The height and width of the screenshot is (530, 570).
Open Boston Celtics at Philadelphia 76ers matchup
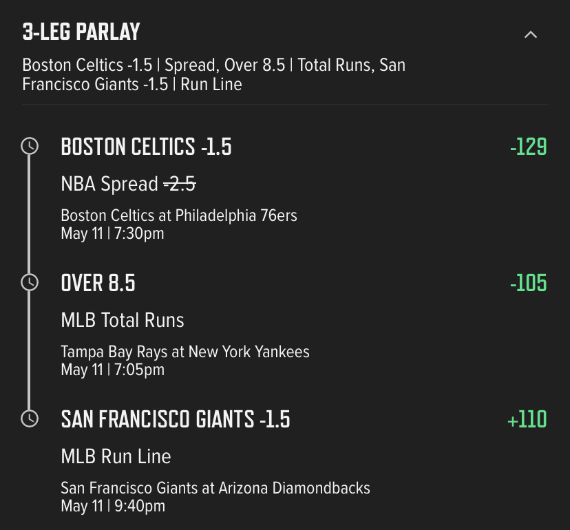click(x=179, y=215)
